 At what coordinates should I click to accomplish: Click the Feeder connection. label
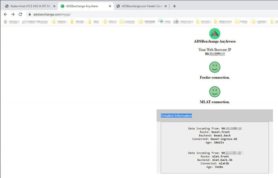click(215, 78)
